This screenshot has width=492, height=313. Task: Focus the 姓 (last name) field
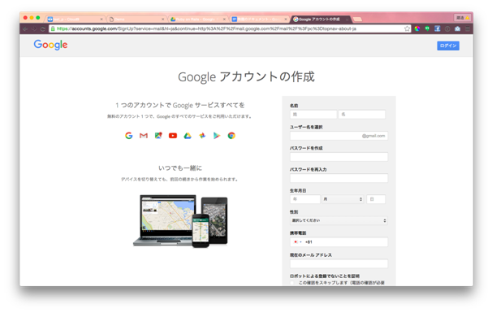[x=313, y=115]
